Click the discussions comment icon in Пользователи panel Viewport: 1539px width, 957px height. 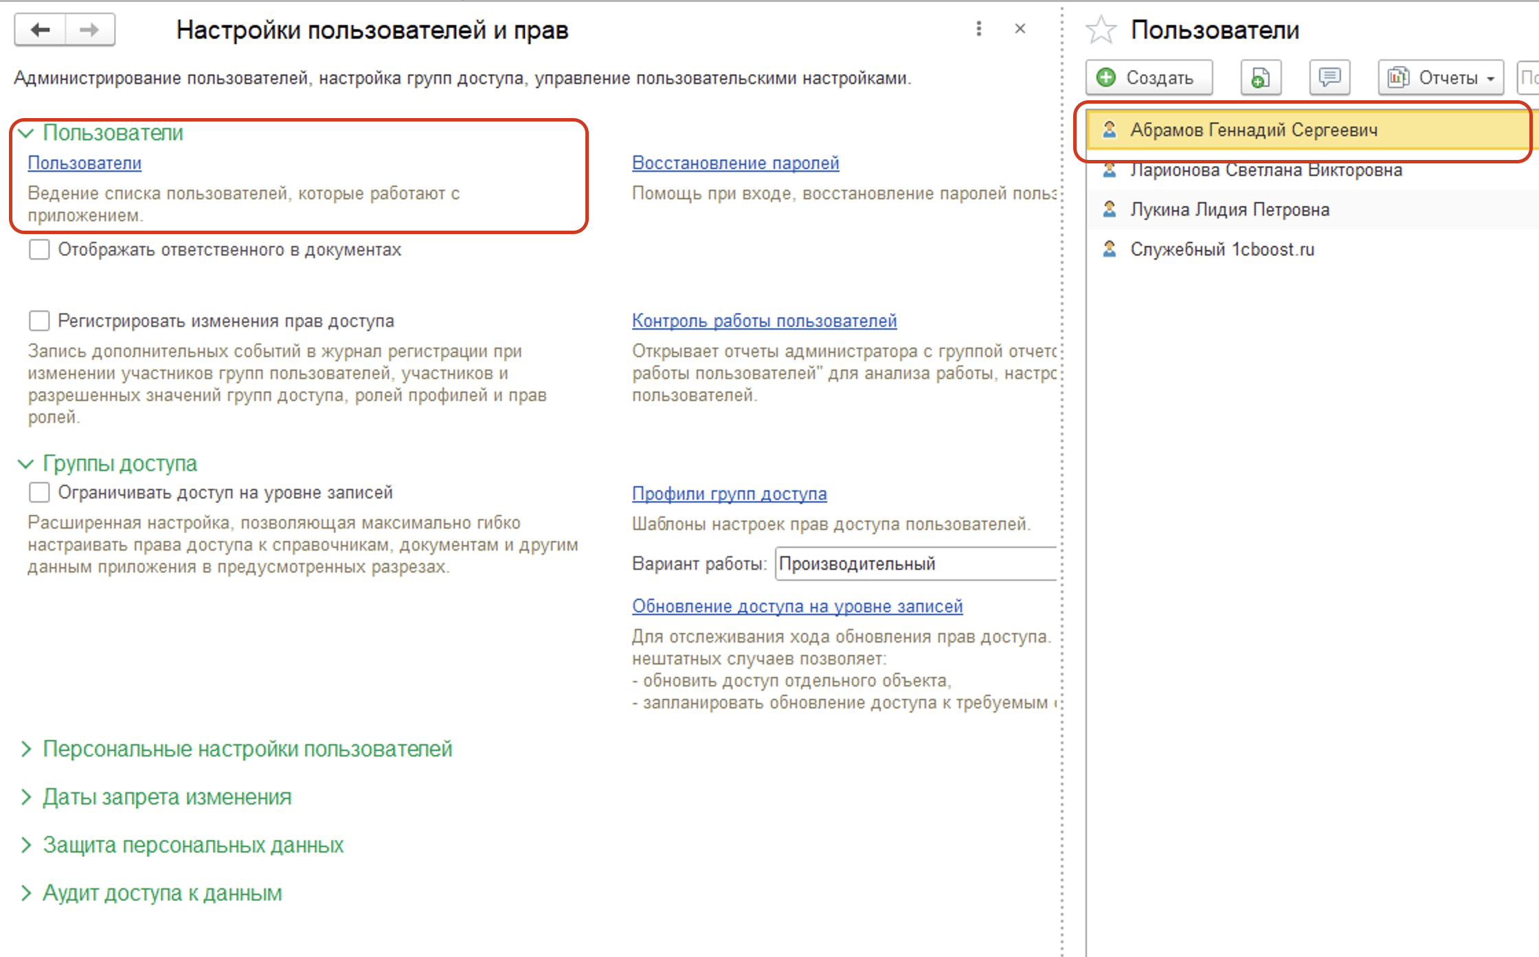[x=1330, y=77]
